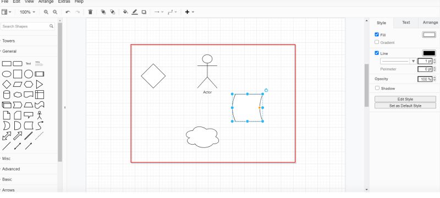The height and width of the screenshot is (198, 440).
Task: Click the search shapes magnifier icon
Action: tap(51, 26)
